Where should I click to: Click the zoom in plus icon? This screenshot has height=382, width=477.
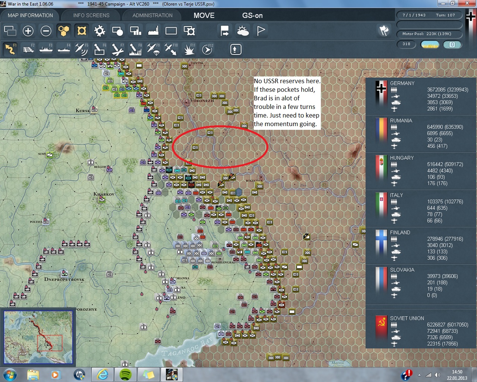[x=28, y=31]
